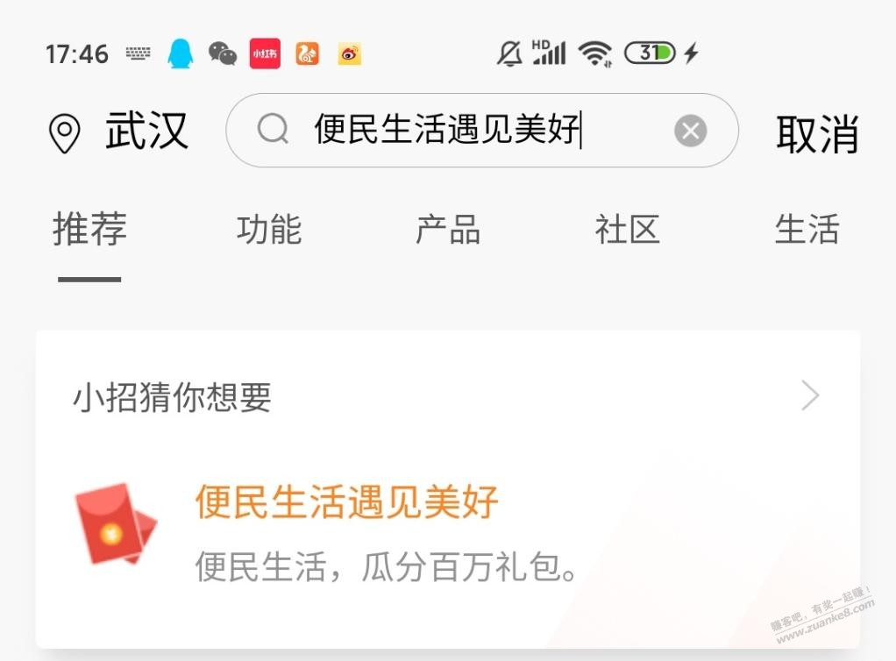Open the UC Browser notification icon
The image size is (896, 661).
(x=307, y=54)
